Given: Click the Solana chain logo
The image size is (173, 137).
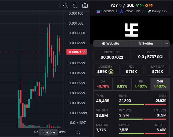Looking at the screenshot, I should pyautogui.click(x=98, y=11).
